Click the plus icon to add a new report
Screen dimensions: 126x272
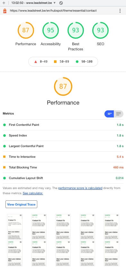pyautogui.click(x=4, y=3)
